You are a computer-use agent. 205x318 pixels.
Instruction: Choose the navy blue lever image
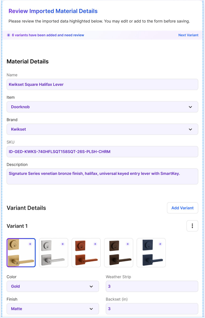point(151,253)
